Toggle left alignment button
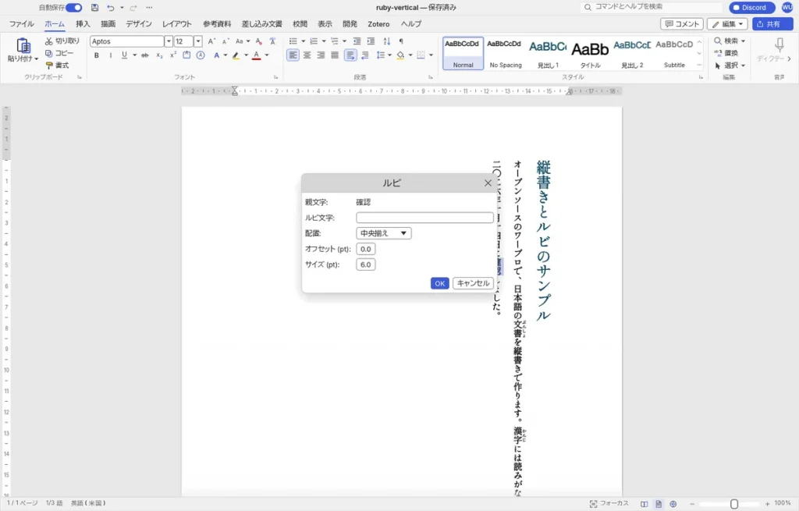Image resolution: width=799 pixels, height=511 pixels. pos(293,55)
